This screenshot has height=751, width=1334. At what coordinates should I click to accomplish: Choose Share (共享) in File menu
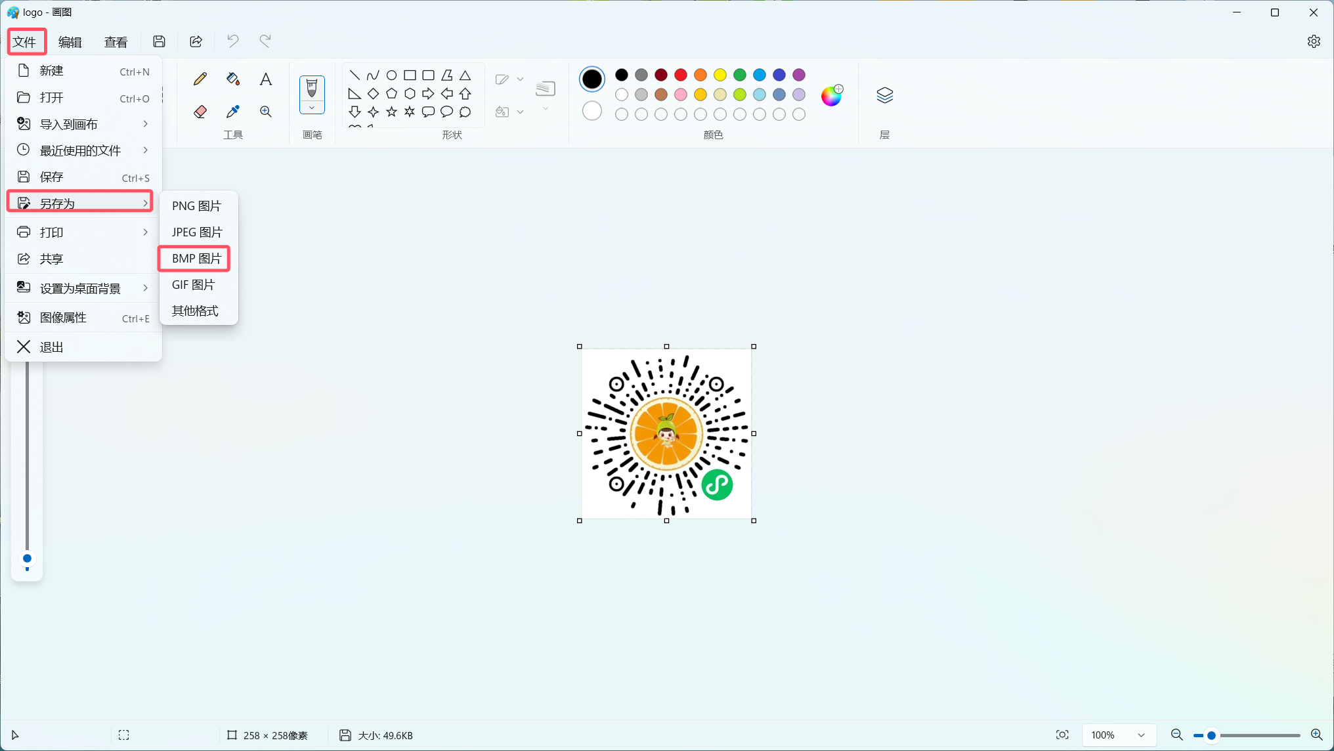pyautogui.click(x=83, y=259)
